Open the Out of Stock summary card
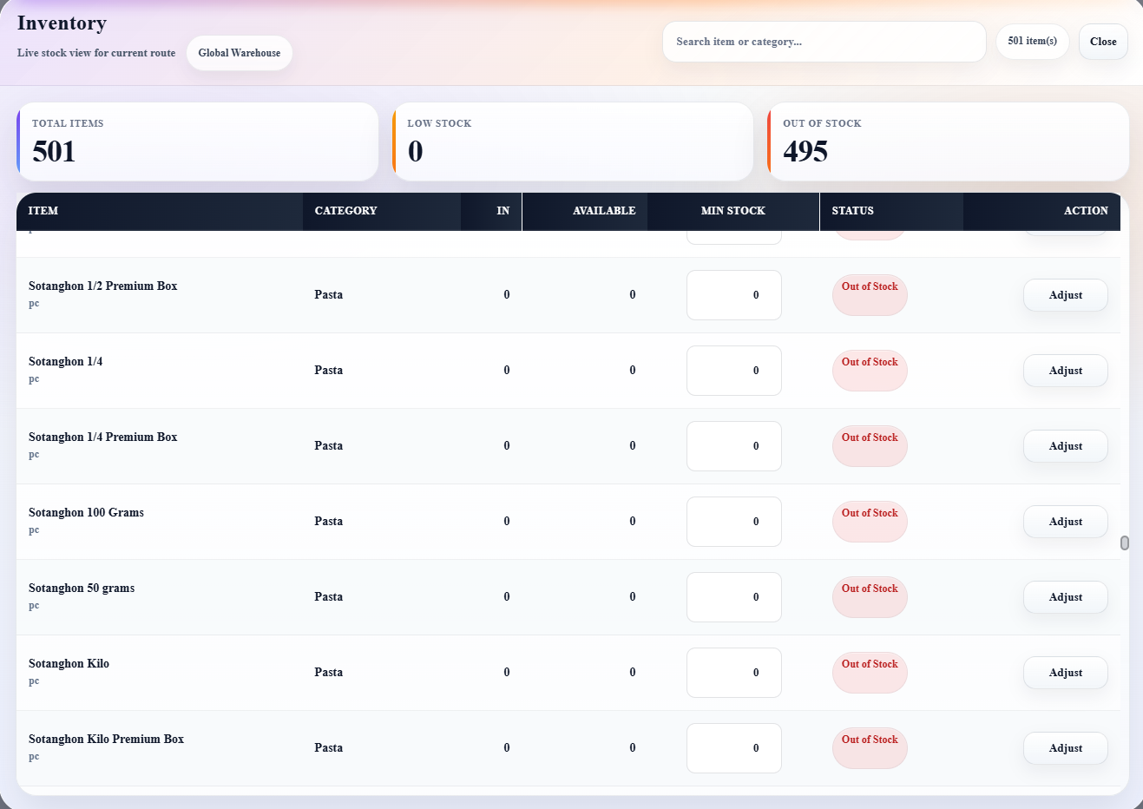The width and height of the screenshot is (1143, 809). click(x=948, y=141)
